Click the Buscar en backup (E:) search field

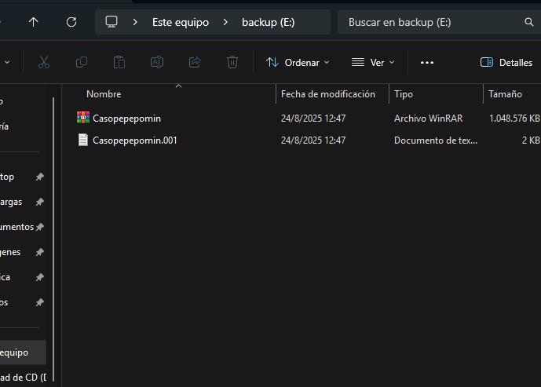click(428, 22)
